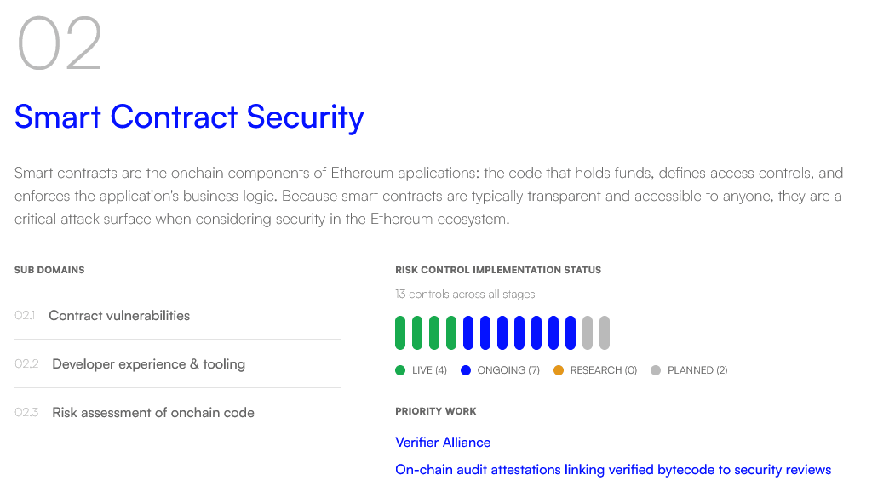Click the LIVE (4) legend label
The height and width of the screenshot is (492, 889).
[x=429, y=370]
